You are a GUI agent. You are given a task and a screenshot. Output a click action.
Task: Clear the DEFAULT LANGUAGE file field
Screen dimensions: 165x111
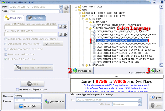tap(65, 35)
